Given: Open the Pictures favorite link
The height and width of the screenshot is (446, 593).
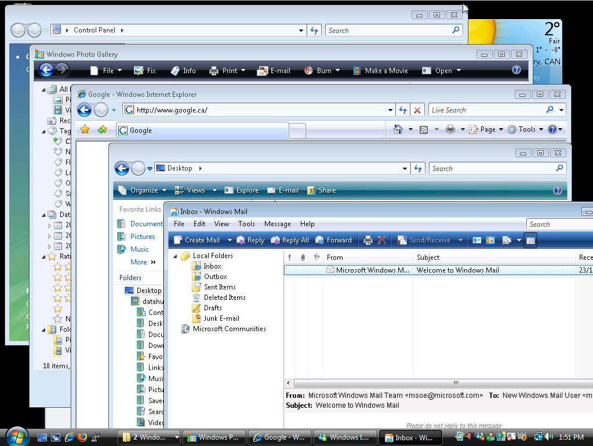Looking at the screenshot, I should pyautogui.click(x=143, y=237).
